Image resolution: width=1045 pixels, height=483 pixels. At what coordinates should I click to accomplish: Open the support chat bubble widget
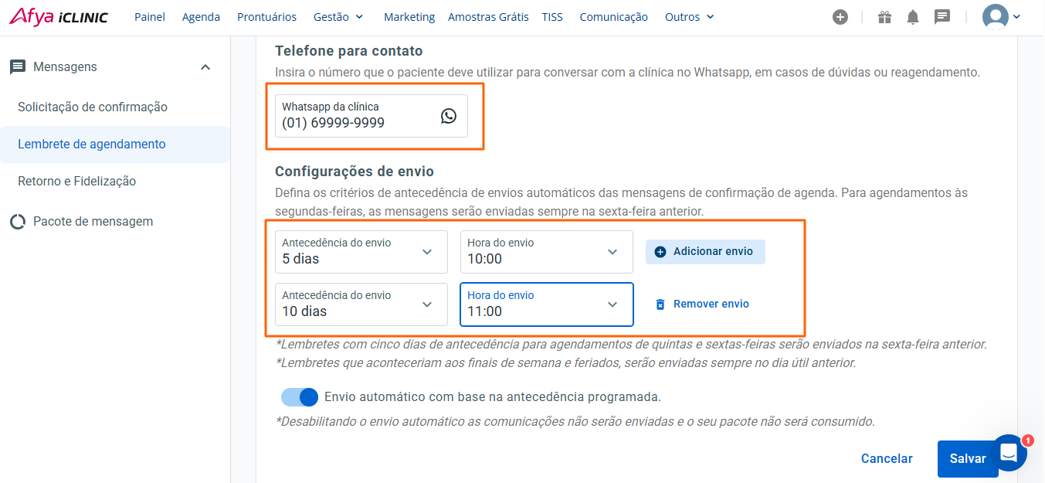(x=1009, y=453)
